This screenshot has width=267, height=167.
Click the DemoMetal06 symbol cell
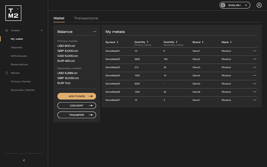pos(113,92)
